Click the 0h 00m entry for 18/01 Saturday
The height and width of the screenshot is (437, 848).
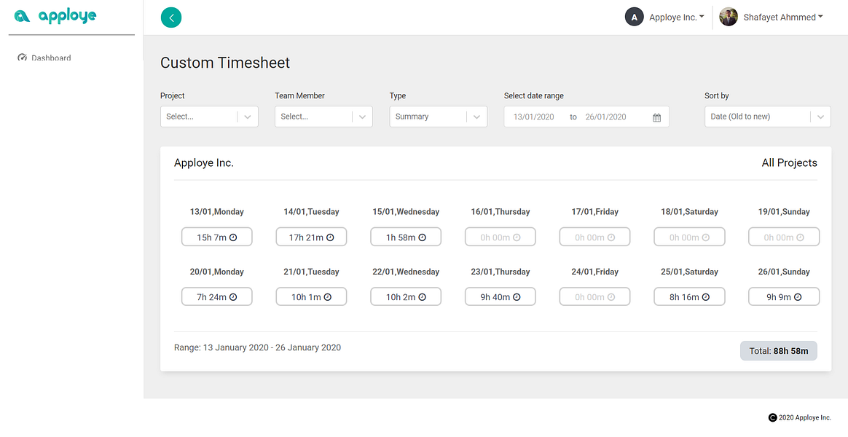(x=689, y=237)
